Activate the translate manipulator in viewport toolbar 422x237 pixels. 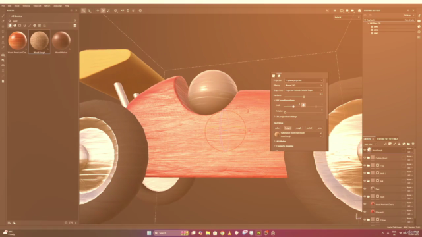(x=98, y=11)
